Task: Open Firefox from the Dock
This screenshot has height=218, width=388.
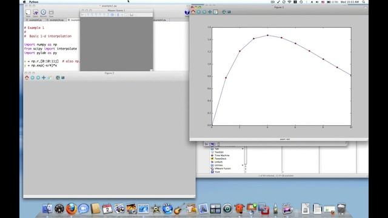Action: (72, 209)
